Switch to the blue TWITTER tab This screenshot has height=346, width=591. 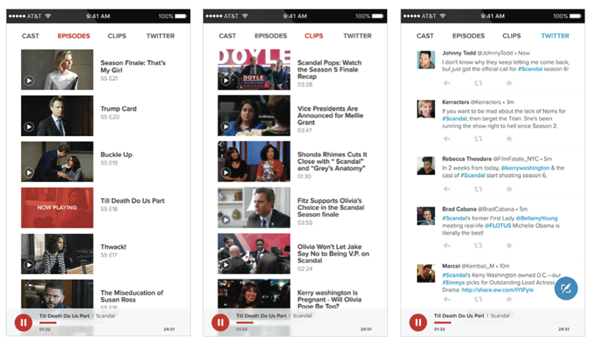coord(555,36)
